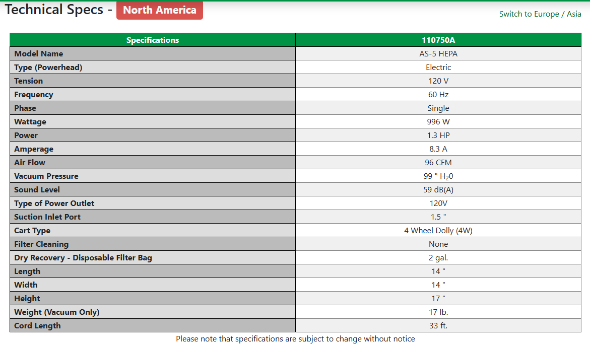Select the None filter cleaning value

438,244
